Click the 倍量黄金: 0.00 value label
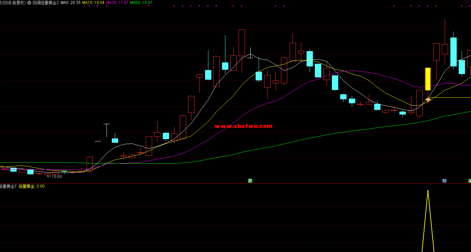This screenshot has height=252, width=471. click(32, 187)
